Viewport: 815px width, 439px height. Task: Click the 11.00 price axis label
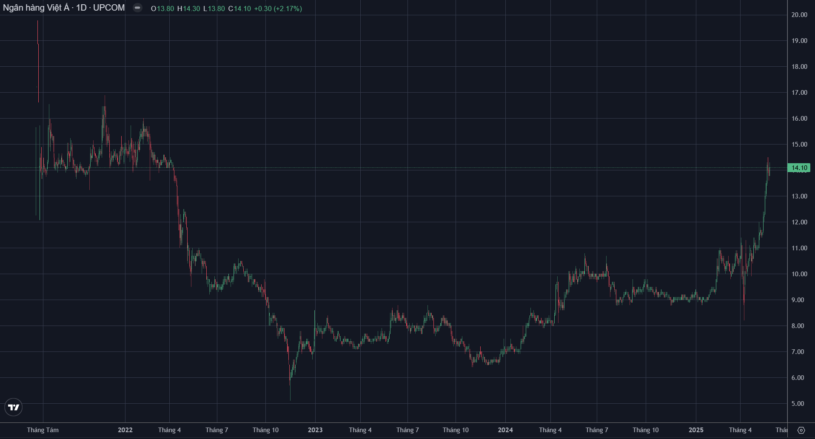(799, 248)
